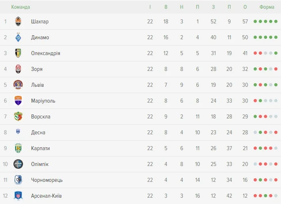The image size is (281, 204).
Task: Click the Chornomorets club crest
Action: (18, 180)
